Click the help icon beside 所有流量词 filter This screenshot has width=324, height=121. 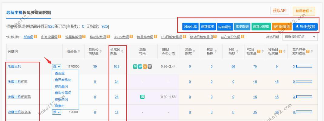[x=59, y=37]
